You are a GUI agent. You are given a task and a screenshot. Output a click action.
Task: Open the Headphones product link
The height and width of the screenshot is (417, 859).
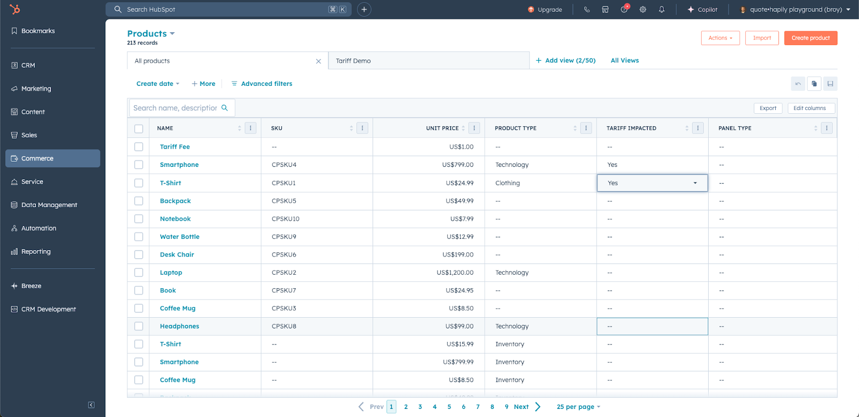[x=179, y=326]
